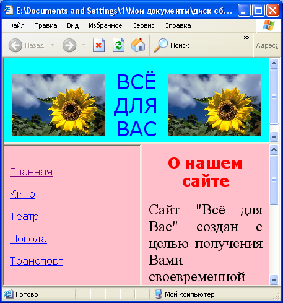
Task: Click the Forward green arrow button
Action: pyautogui.click(x=69, y=45)
